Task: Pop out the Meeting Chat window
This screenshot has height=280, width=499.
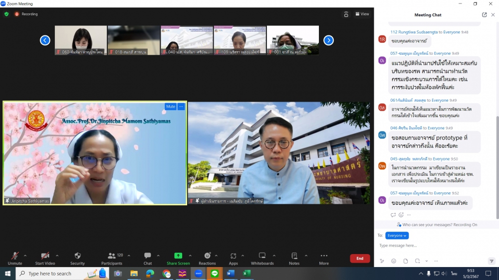Action: click(x=484, y=15)
